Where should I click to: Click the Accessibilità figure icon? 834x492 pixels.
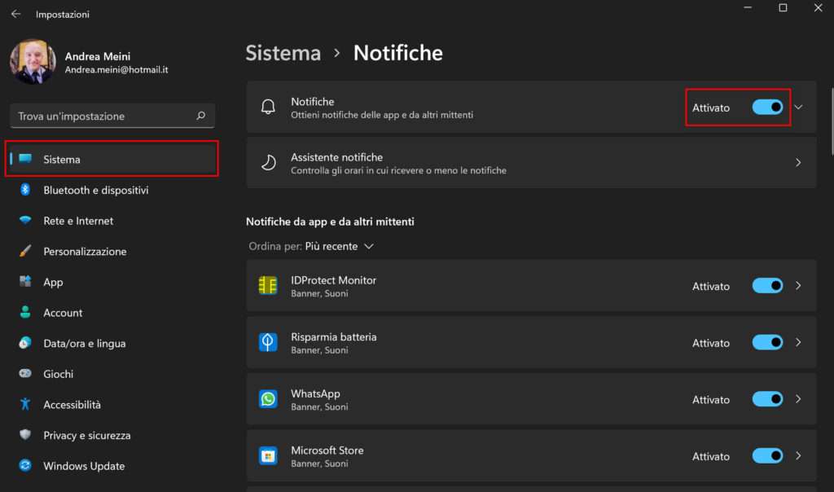25,404
